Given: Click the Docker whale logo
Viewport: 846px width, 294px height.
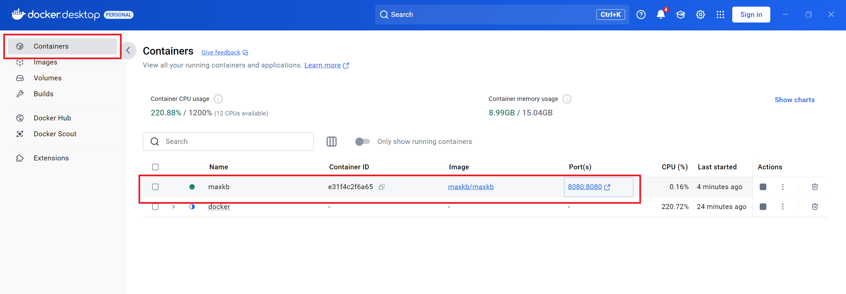Looking at the screenshot, I should [x=19, y=14].
